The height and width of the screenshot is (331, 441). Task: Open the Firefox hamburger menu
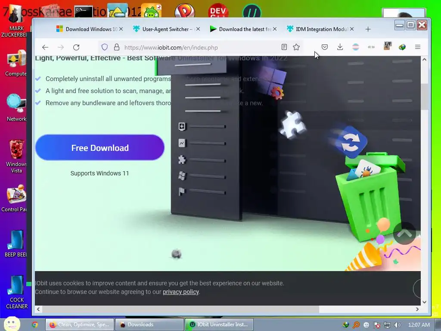[418, 47]
